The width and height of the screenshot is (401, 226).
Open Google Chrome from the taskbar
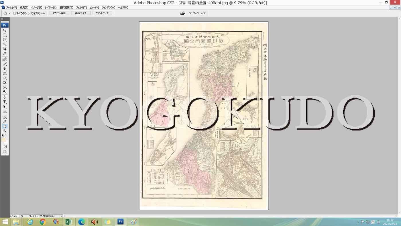pyautogui.click(x=43, y=222)
